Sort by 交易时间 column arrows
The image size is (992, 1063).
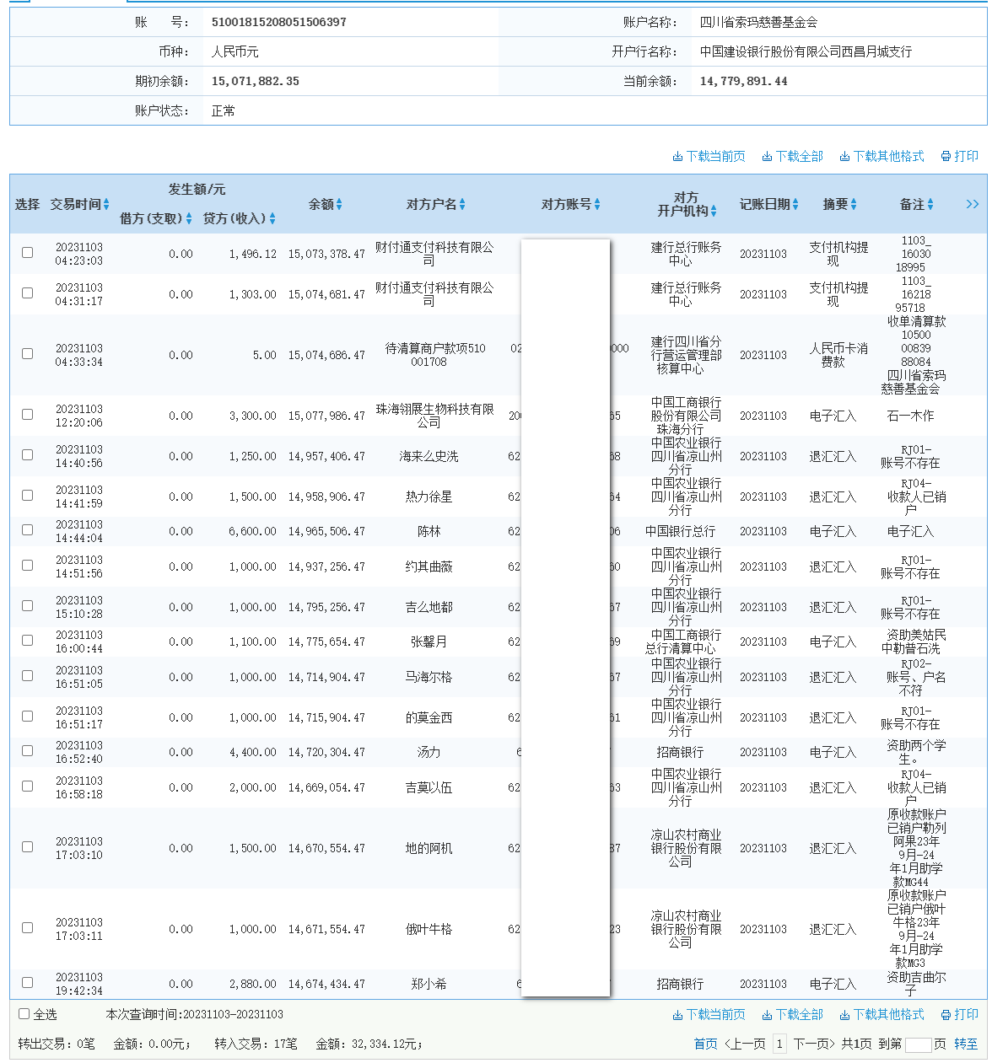[106, 205]
